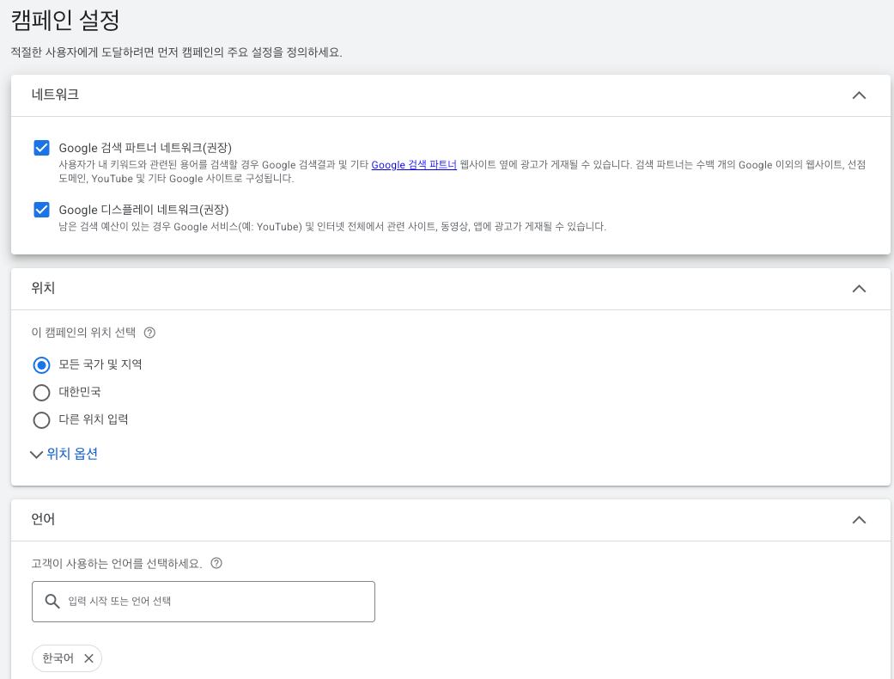Select the 대한민국 location option
Image resolution: width=894 pixels, height=679 pixels.
[x=41, y=392]
